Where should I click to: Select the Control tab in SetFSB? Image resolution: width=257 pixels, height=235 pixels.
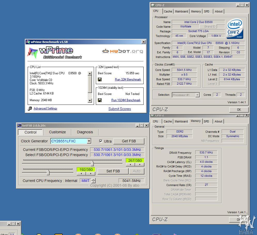(x=30, y=132)
